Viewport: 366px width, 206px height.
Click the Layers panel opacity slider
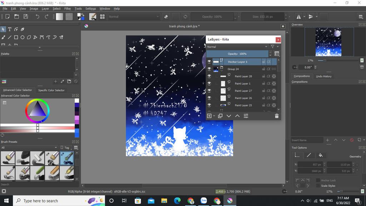coord(237,54)
